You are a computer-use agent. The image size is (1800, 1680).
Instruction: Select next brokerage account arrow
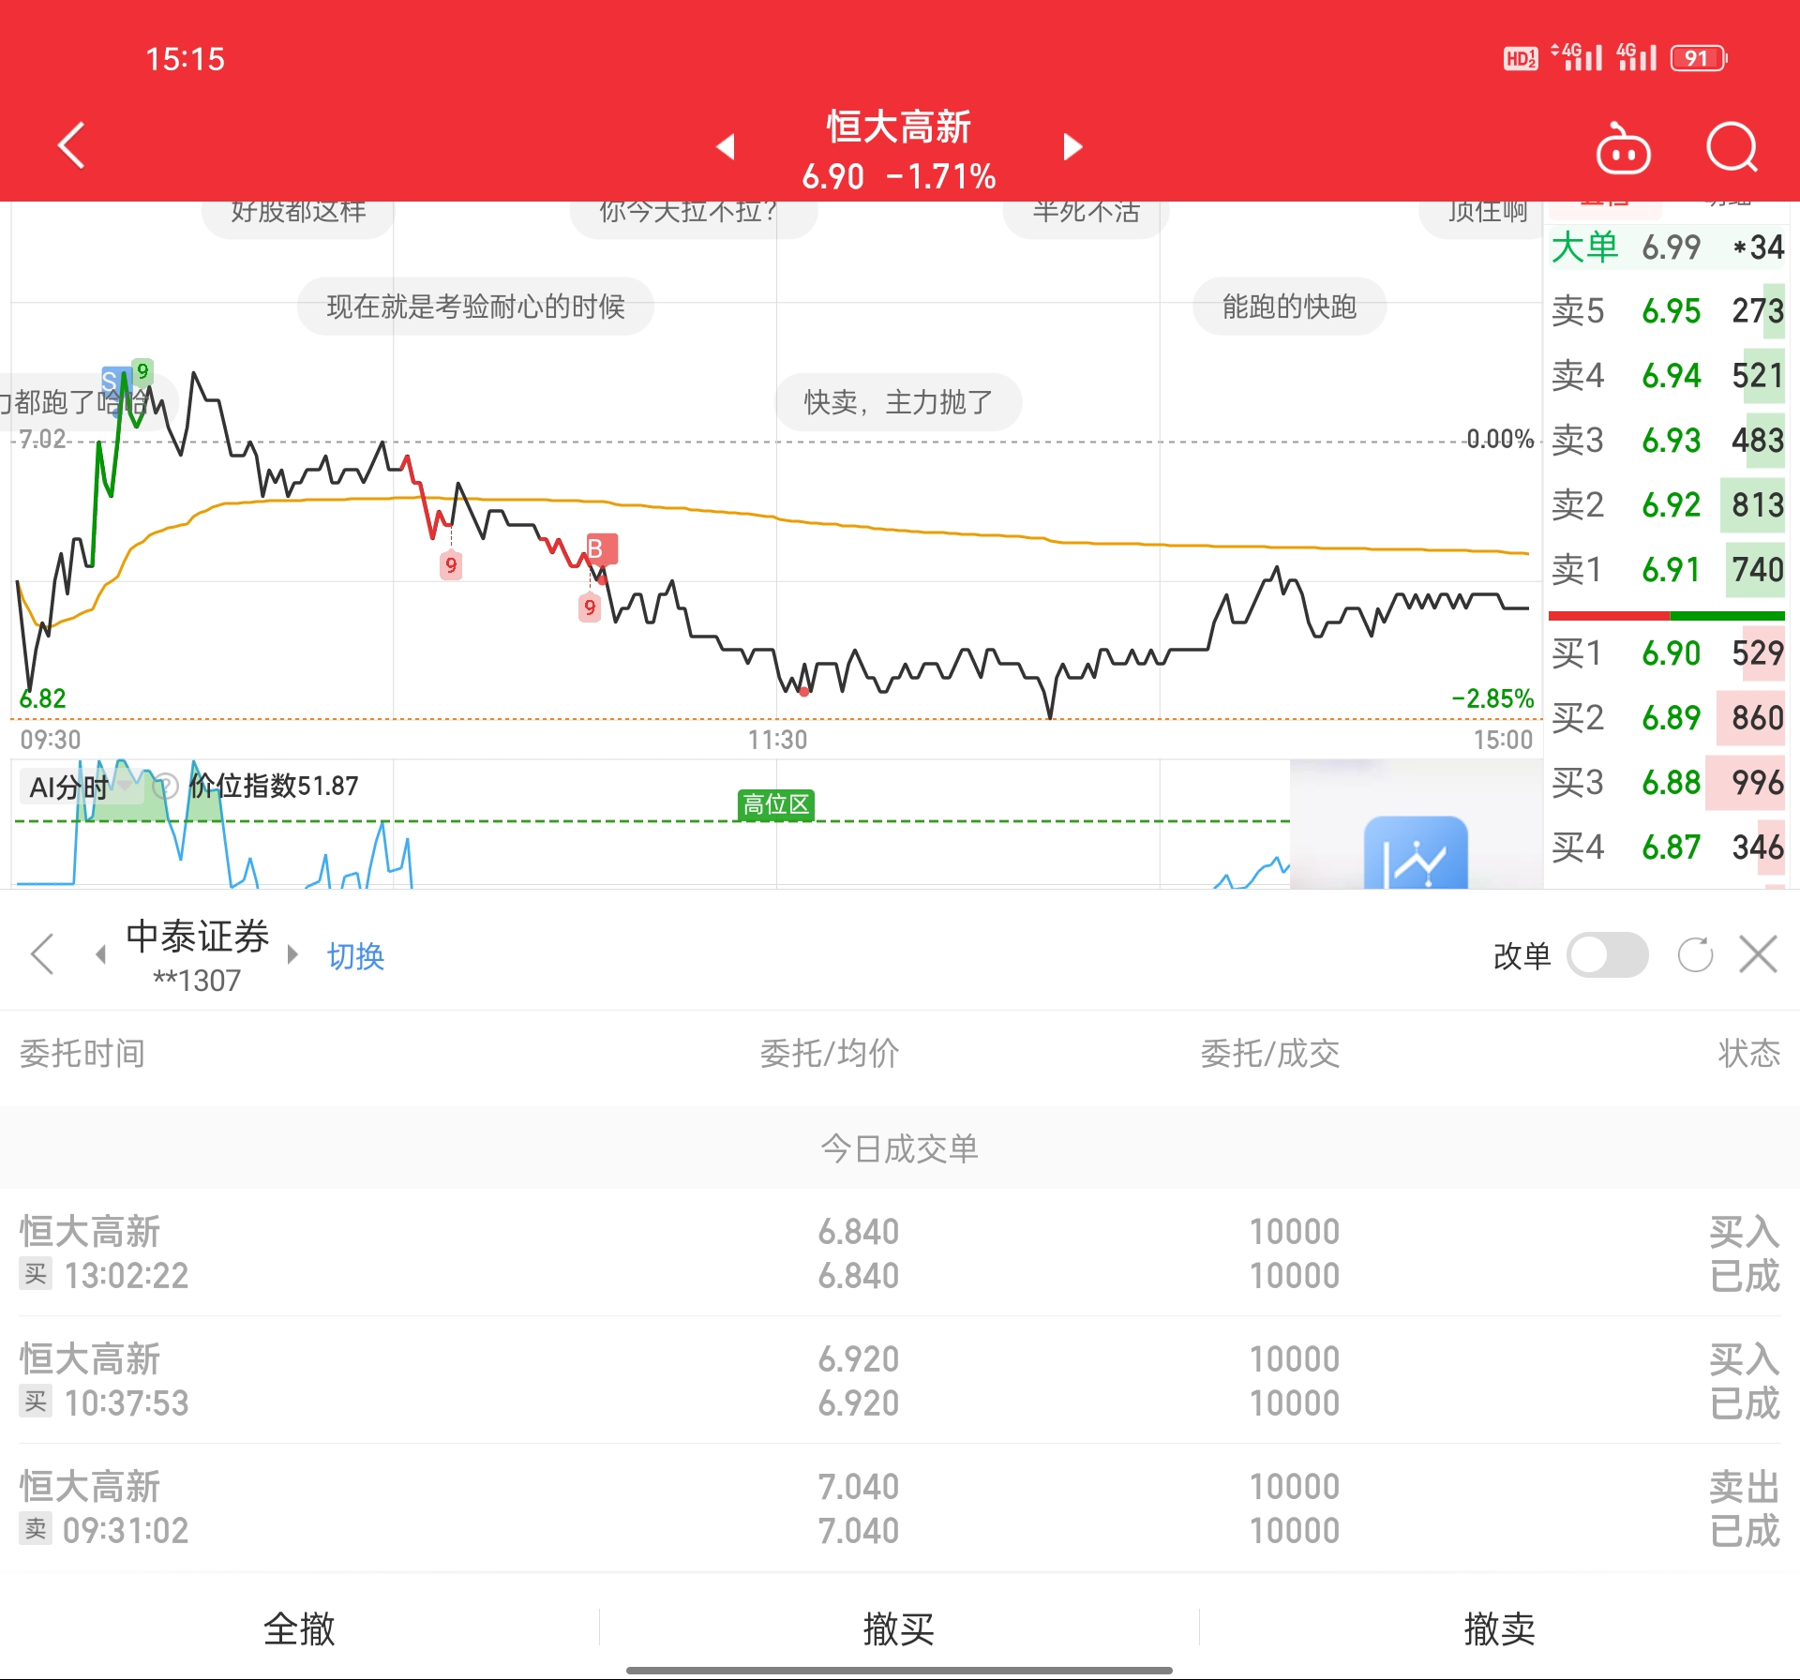tap(292, 954)
